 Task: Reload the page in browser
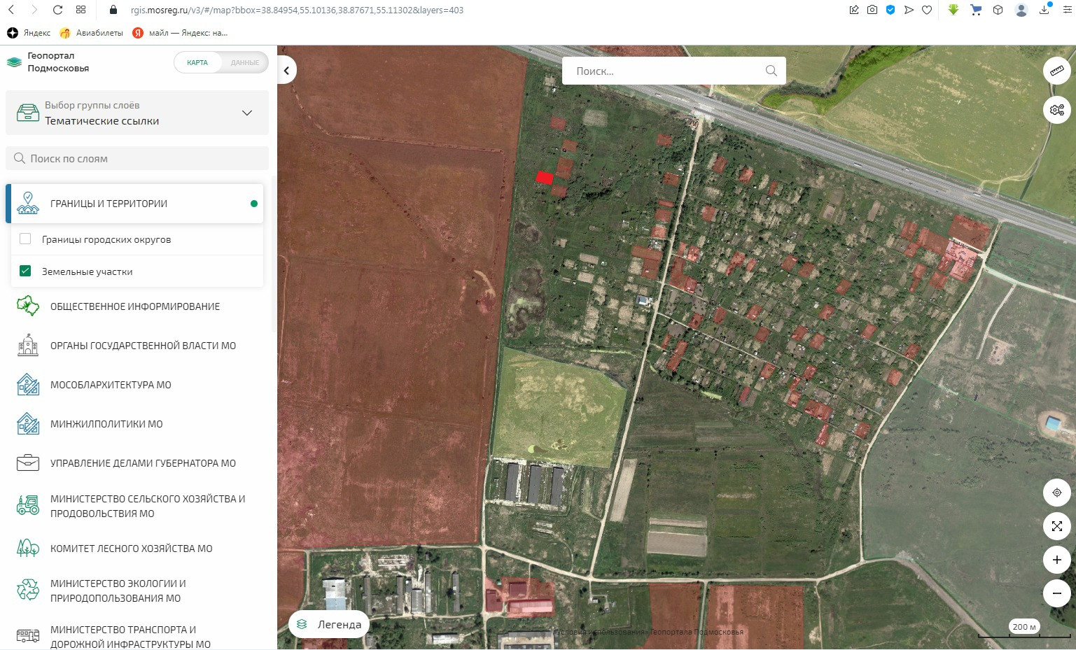tap(58, 10)
